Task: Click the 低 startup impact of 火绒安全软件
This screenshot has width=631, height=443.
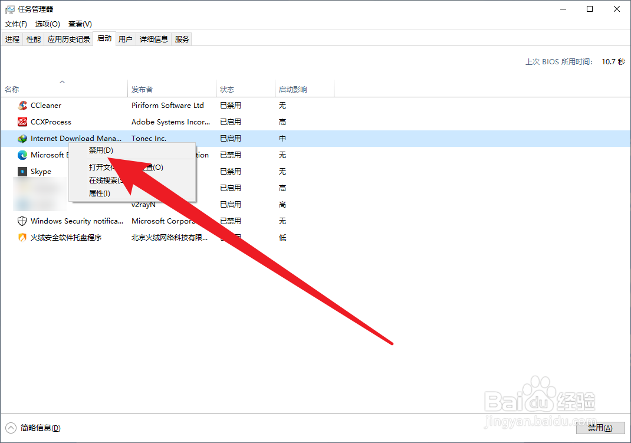Action: click(x=282, y=237)
